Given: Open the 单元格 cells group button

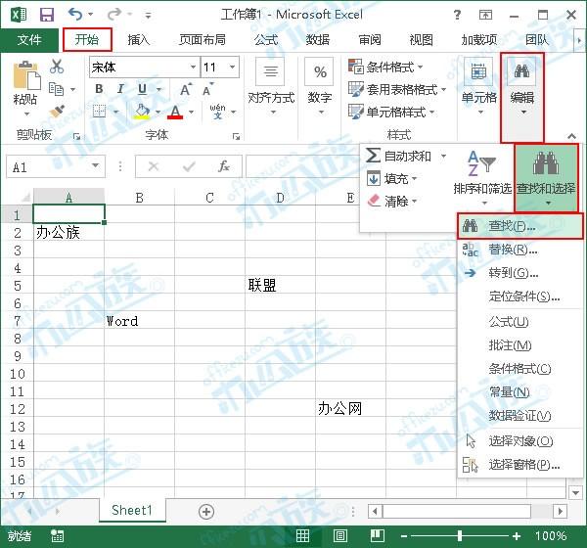Looking at the screenshot, I should 479,88.
